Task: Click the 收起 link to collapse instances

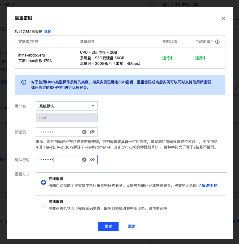Action: pyautogui.click(x=47, y=32)
